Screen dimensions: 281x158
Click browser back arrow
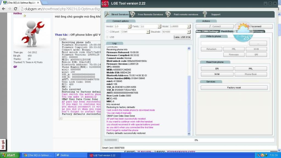(3, 9)
